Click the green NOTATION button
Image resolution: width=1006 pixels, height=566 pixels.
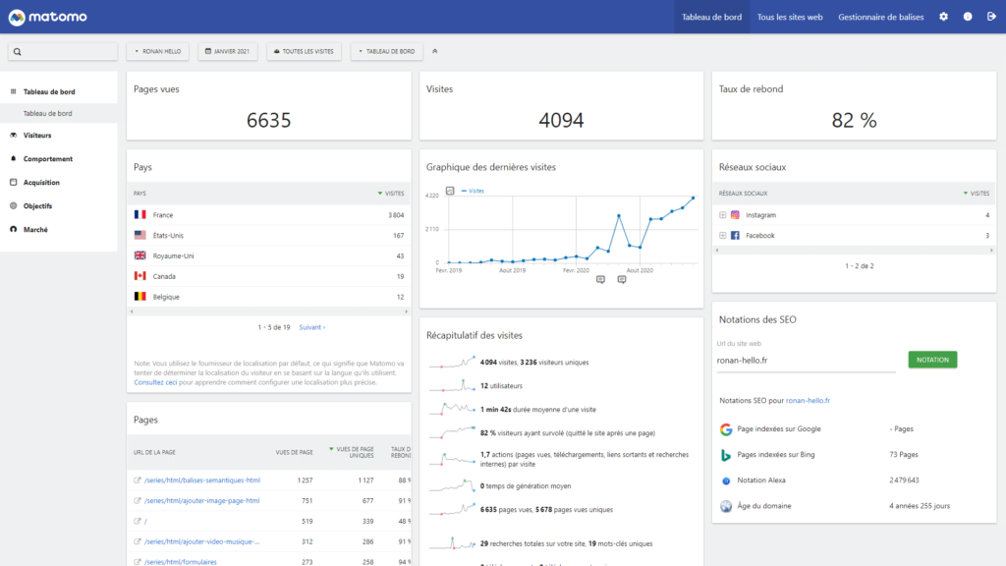pos(931,359)
